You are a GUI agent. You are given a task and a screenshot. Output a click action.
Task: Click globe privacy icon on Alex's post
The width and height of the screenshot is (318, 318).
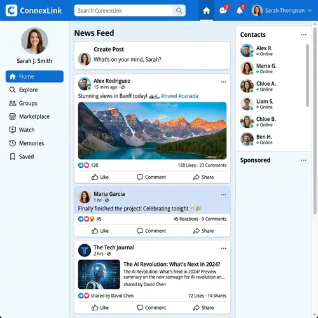coord(123,87)
